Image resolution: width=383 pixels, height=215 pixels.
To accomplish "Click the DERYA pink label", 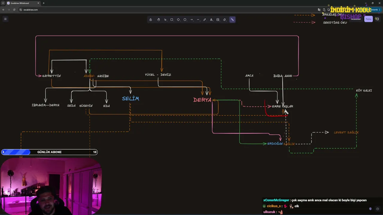I will 202,100.
